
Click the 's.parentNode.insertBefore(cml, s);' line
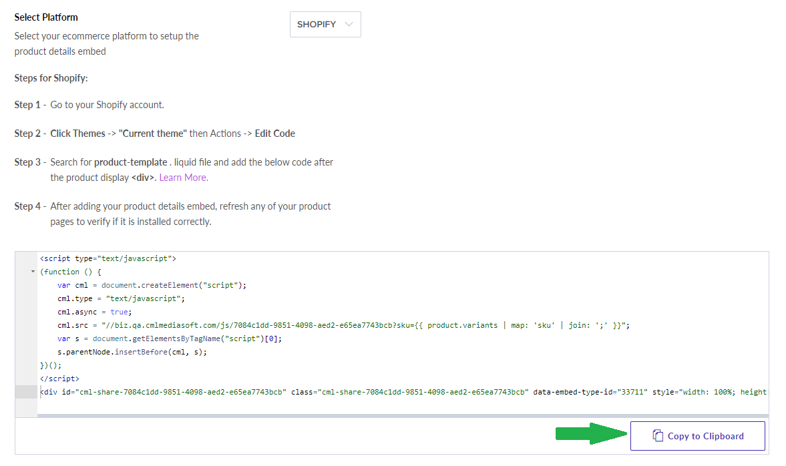pyautogui.click(x=132, y=352)
